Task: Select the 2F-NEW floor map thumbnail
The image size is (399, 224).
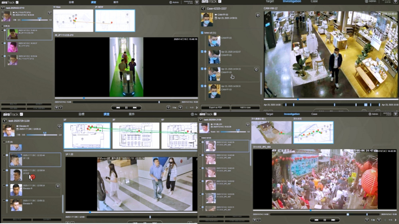Action: [115, 21]
